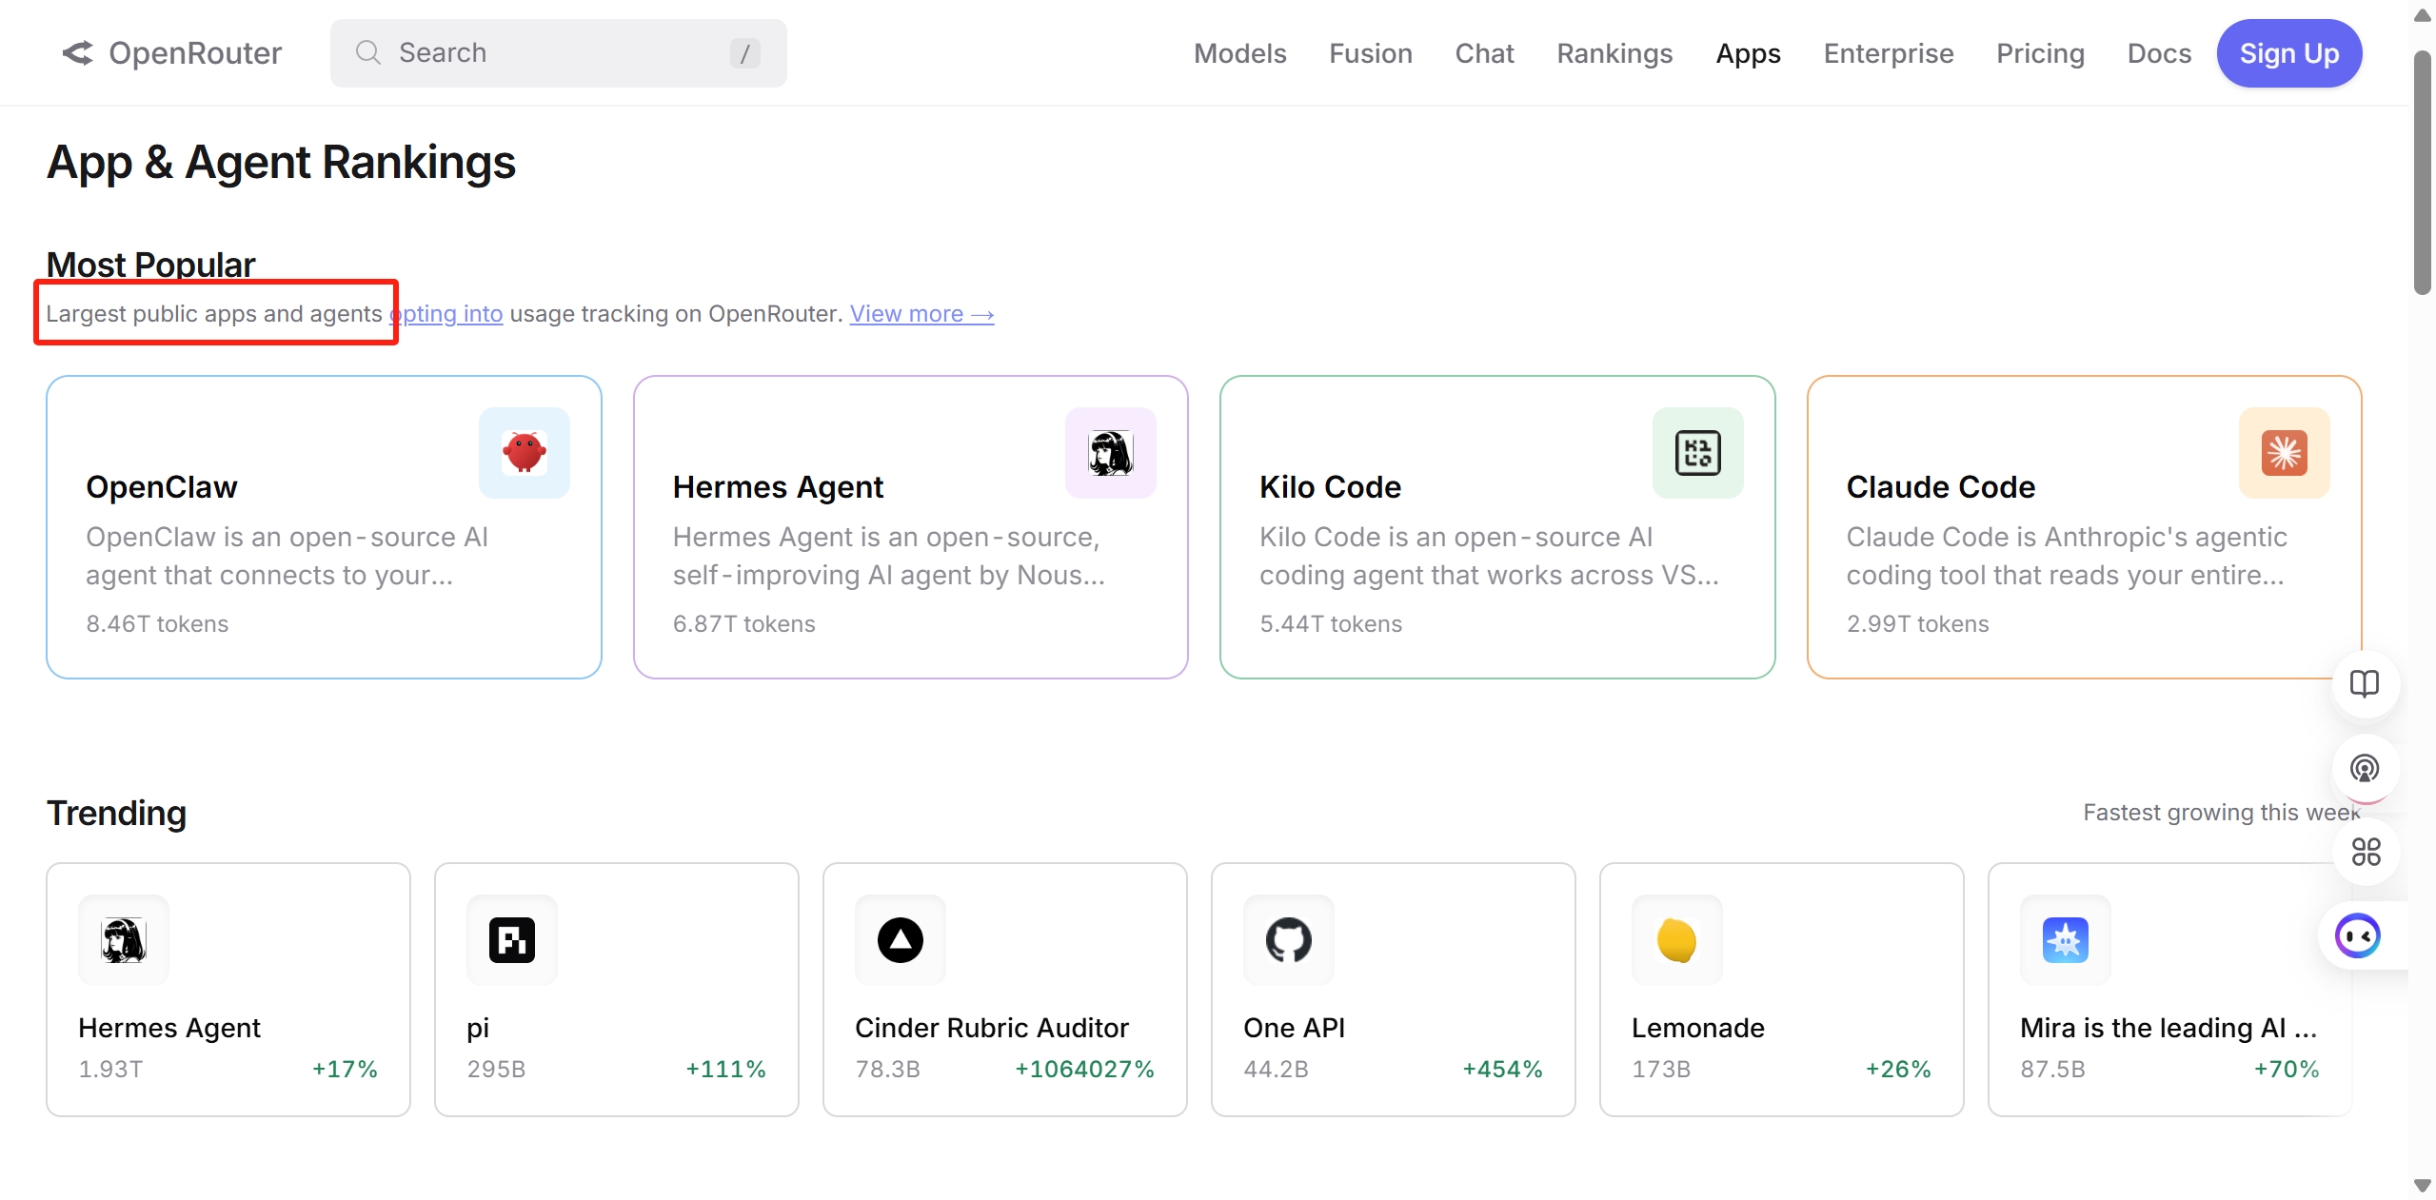This screenshot has height=1200, width=2436.
Task: Click the scrollbar up arrow
Action: [2423, 14]
